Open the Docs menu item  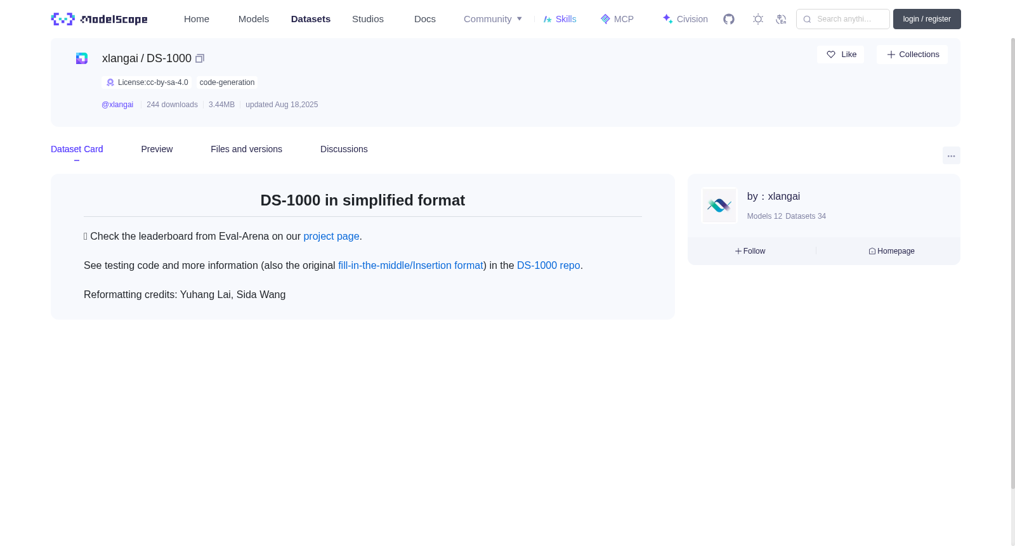(425, 19)
